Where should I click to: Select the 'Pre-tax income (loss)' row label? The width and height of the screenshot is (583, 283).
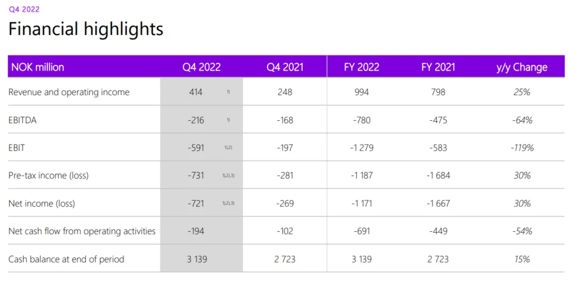pyautogui.click(x=48, y=176)
